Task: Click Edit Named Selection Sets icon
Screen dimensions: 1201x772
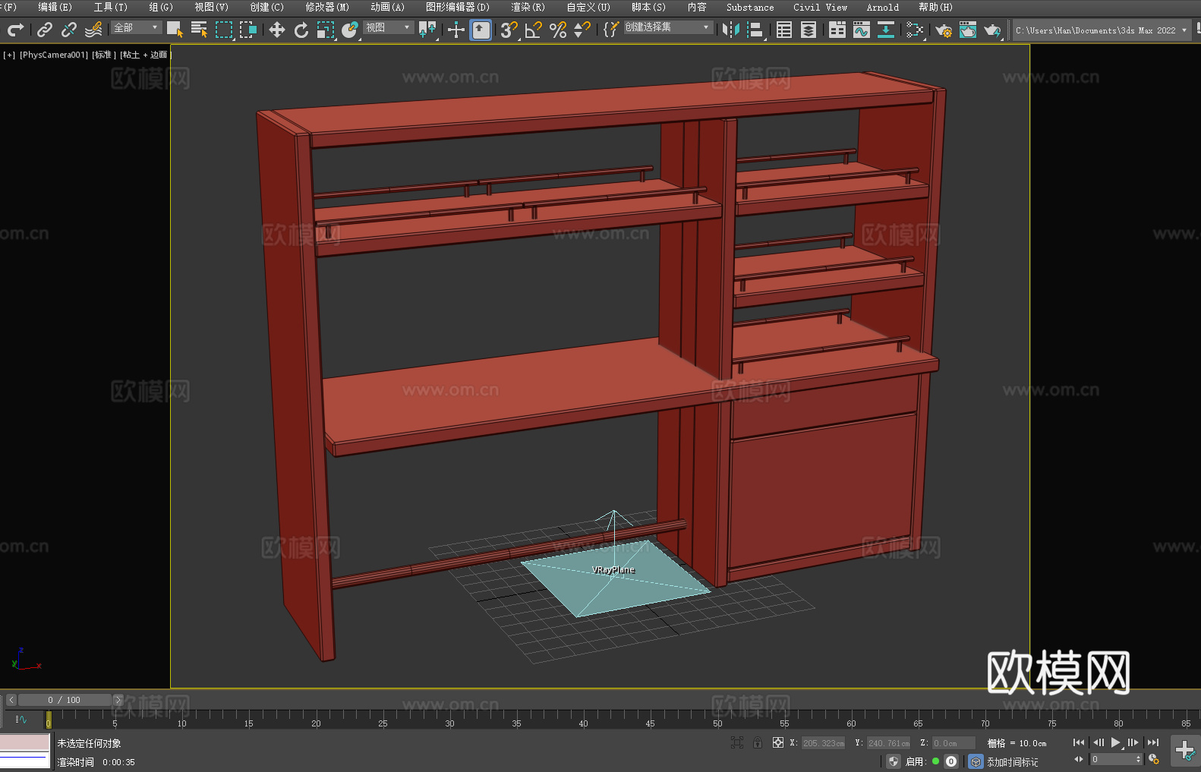Action: pyautogui.click(x=611, y=30)
